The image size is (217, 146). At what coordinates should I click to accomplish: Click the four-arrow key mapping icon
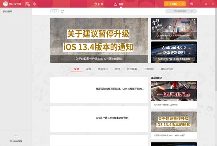click(34, 4)
